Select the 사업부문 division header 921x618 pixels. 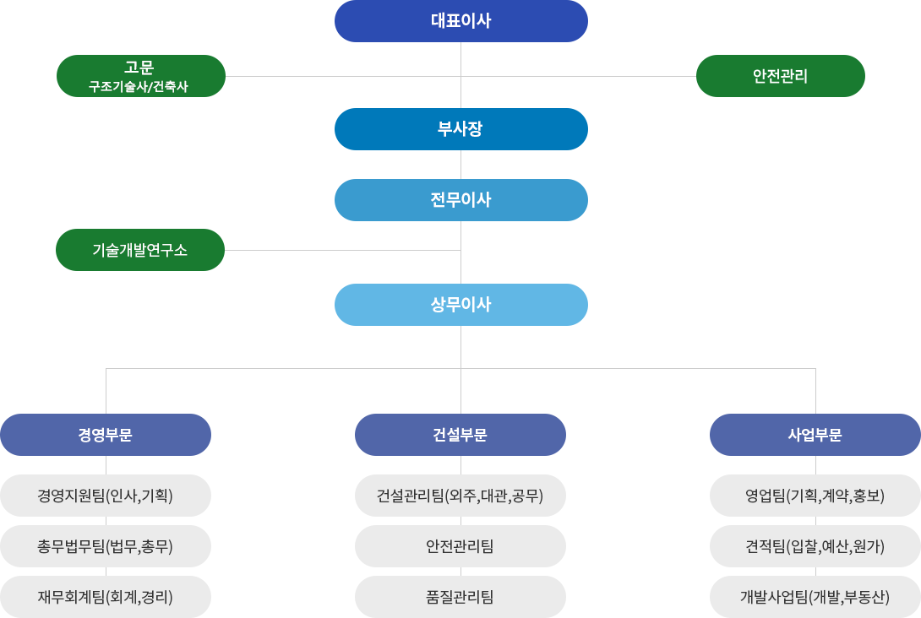pyautogui.click(x=815, y=435)
